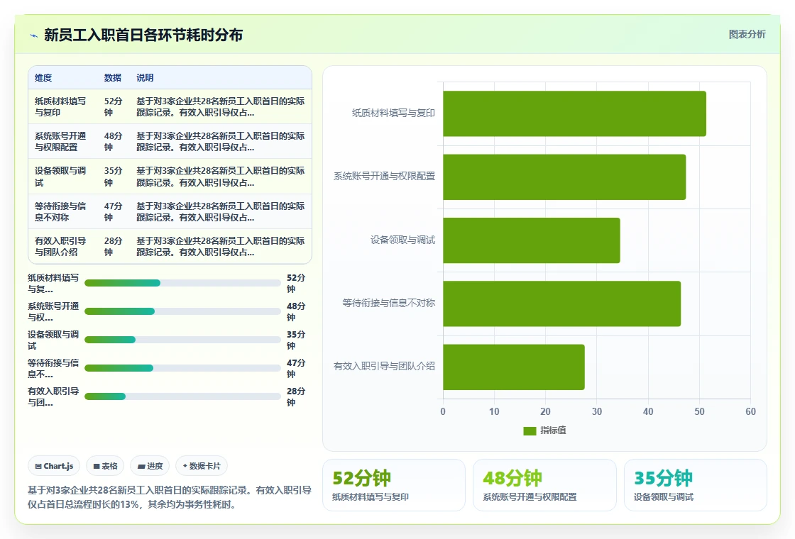
Task: Click the x-axis tick label 60
Action: click(750, 411)
